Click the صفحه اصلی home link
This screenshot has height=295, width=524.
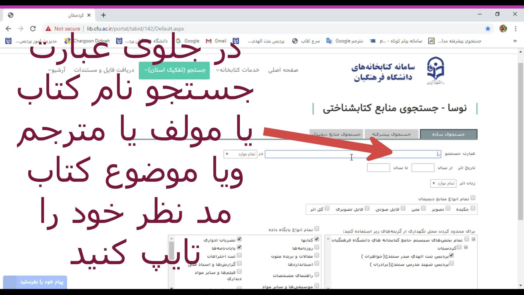click(x=283, y=70)
